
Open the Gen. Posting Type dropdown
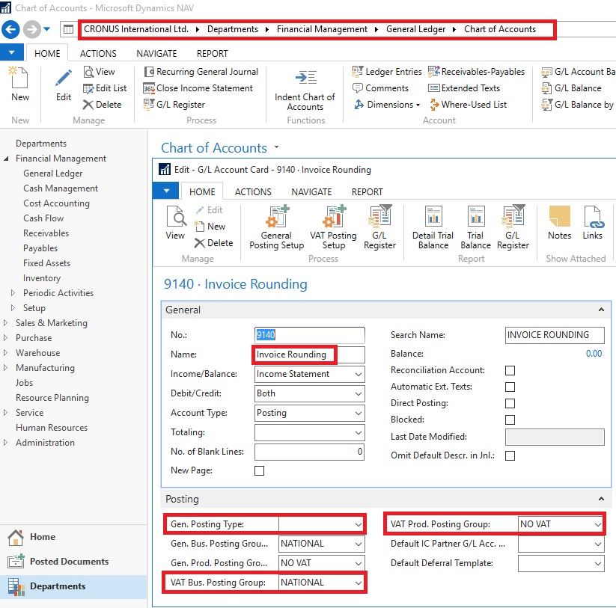click(359, 524)
